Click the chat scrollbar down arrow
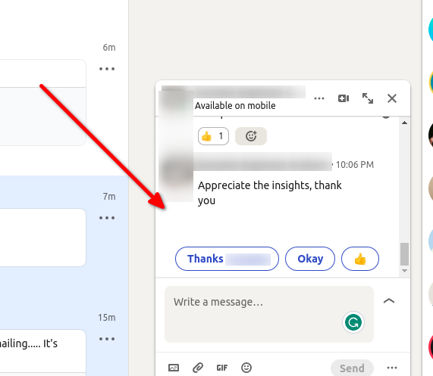 click(404, 271)
